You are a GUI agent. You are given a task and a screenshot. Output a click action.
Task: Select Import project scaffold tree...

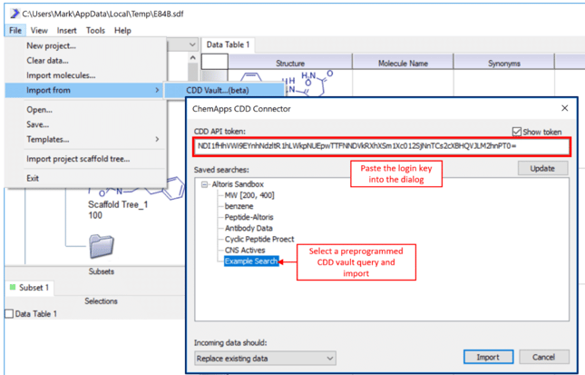click(86, 159)
